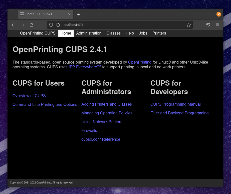Viewport: 231px width, 194px height.
Task: Select the Jobs menu item
Action: tap(143, 33)
